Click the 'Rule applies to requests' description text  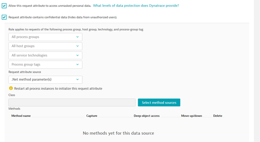pos(76,29)
